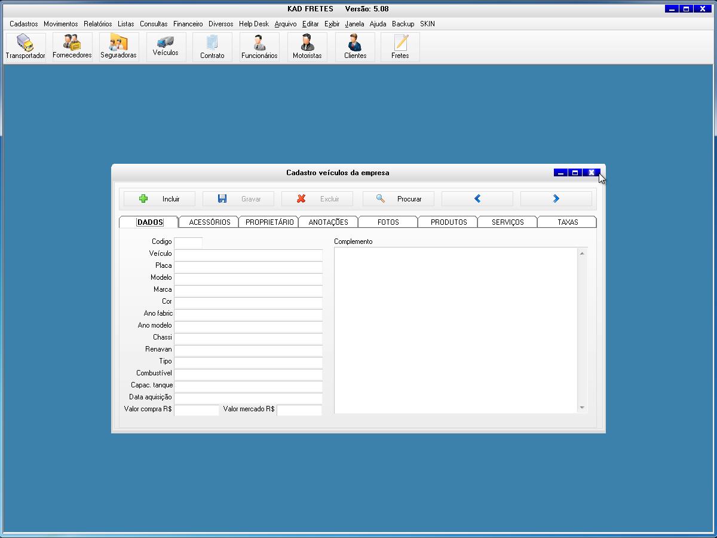Viewport: 717px width, 538px height.
Task: Click the Gravar save button
Action: [x=238, y=199]
